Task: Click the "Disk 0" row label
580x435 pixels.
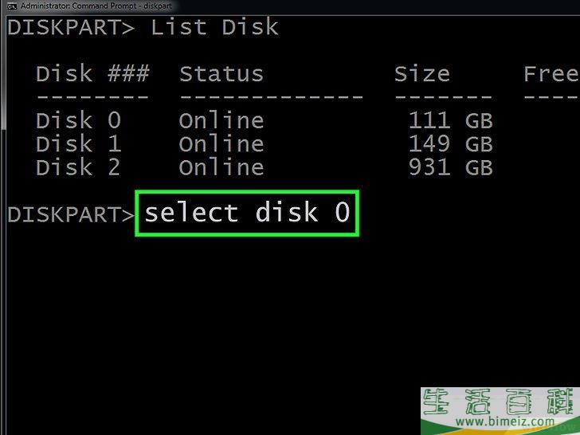Action: (x=78, y=121)
